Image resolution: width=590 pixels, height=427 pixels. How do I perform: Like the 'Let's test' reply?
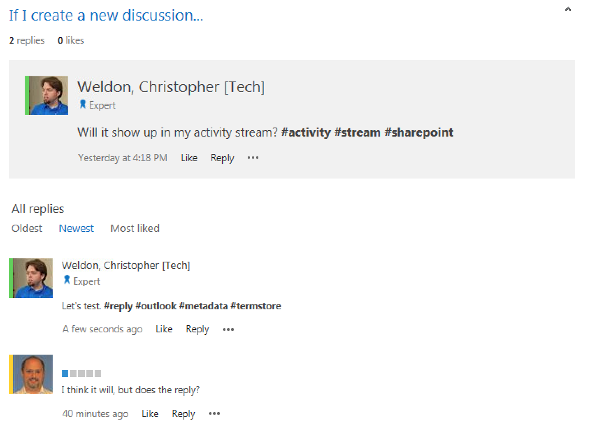[164, 329]
